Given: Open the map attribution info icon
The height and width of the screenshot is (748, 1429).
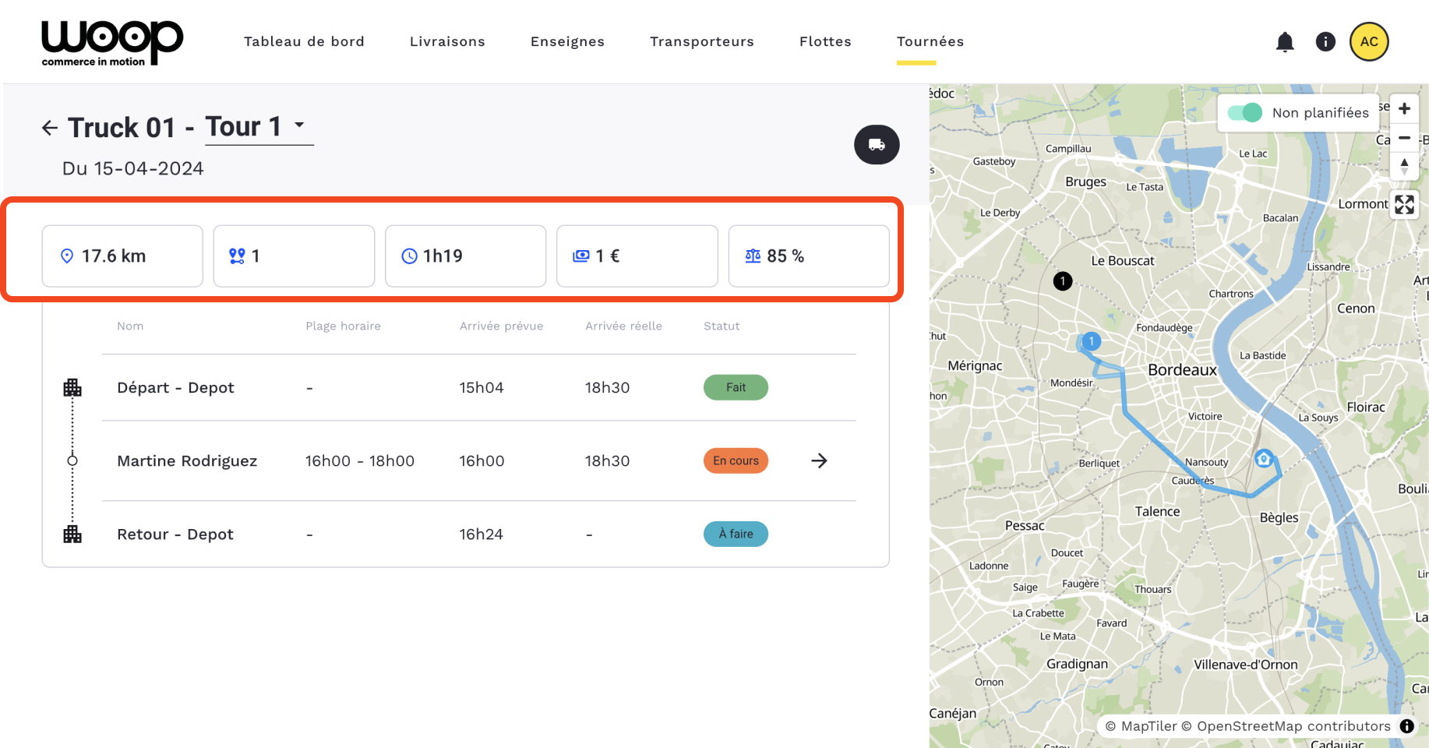Looking at the screenshot, I should [1406, 726].
